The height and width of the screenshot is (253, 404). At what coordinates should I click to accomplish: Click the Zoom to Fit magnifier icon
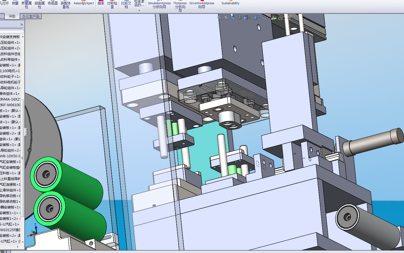click(220, 18)
